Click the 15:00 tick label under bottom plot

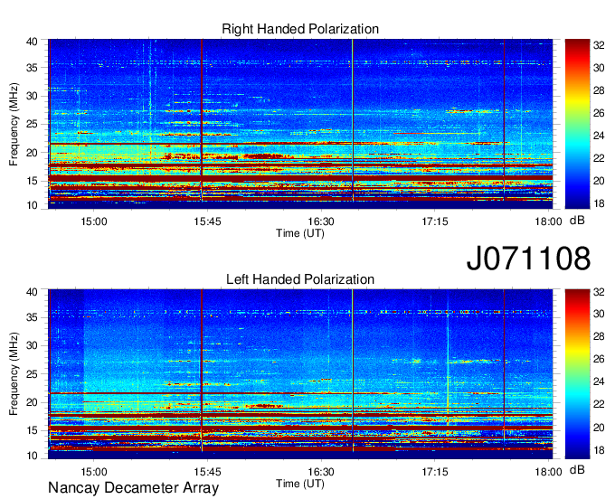pyautogui.click(x=94, y=472)
